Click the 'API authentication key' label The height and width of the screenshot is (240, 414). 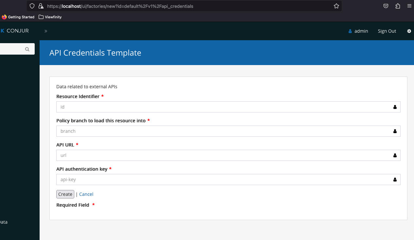pyautogui.click(x=82, y=169)
